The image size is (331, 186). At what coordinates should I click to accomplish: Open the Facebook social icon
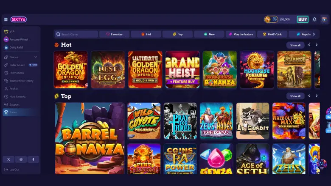pyautogui.click(x=33, y=159)
